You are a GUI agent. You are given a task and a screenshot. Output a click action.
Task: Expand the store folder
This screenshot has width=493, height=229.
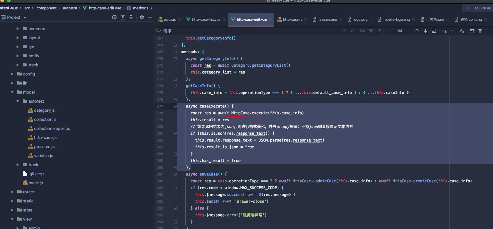click(12, 210)
